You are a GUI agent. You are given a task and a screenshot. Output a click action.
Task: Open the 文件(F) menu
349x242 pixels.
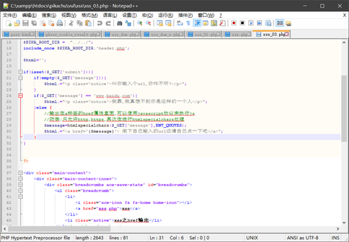pos(10,15)
